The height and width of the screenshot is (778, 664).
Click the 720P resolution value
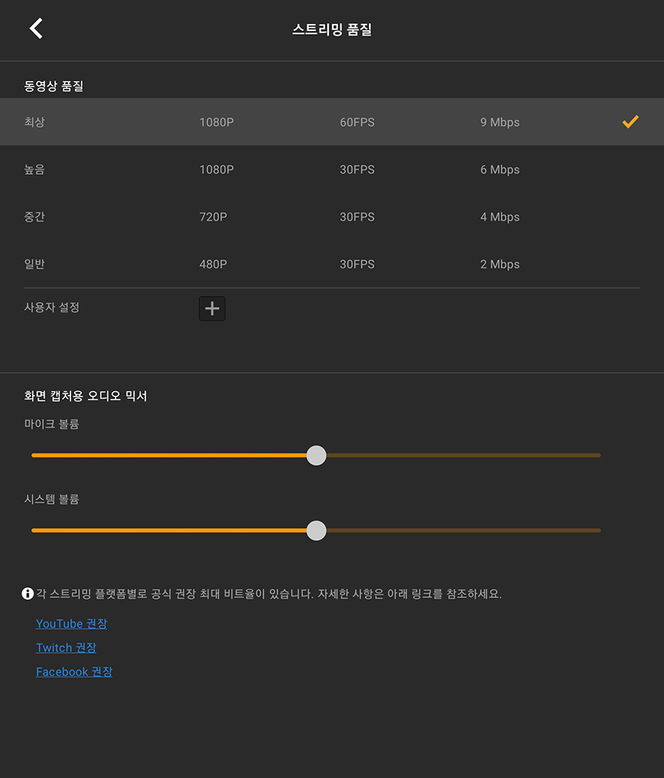coord(213,217)
